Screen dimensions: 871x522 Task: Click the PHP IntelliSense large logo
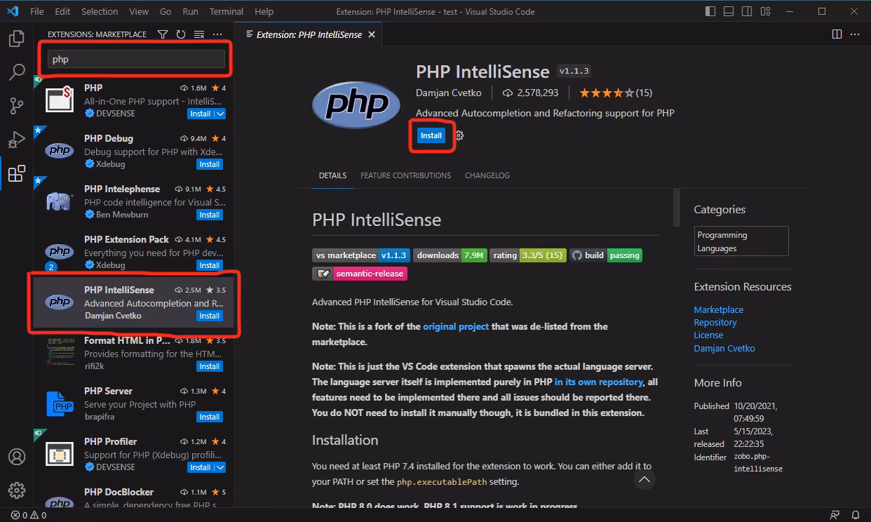pos(356,105)
